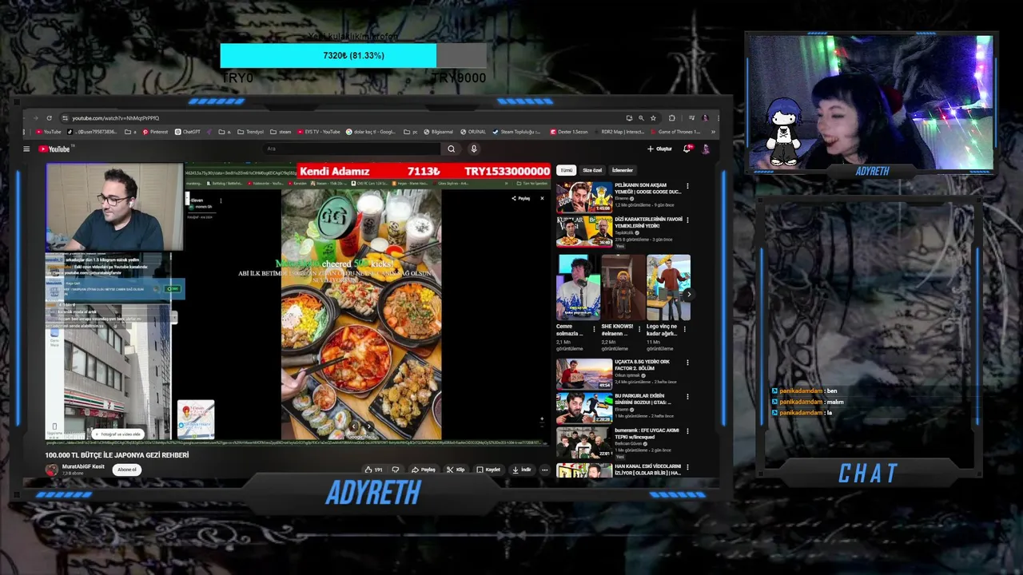Image resolution: width=1023 pixels, height=575 pixels.
Task: Start voice search with microphone icon
Action: (x=474, y=149)
